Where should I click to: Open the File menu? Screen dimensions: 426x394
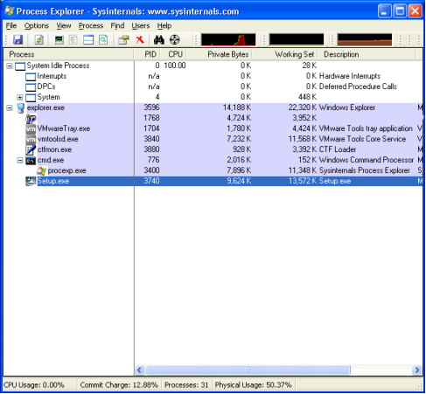pos(11,25)
